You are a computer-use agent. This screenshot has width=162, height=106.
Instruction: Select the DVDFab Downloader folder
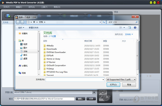pos(56,52)
